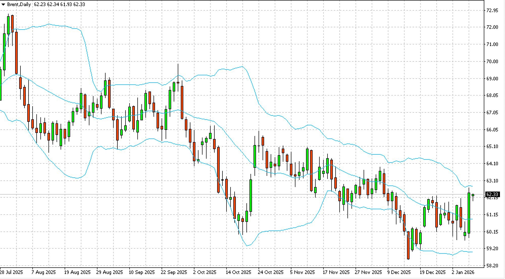Click the 10 Sep 2025 date label
Viewport: 505px width, 279px height.
click(x=141, y=272)
